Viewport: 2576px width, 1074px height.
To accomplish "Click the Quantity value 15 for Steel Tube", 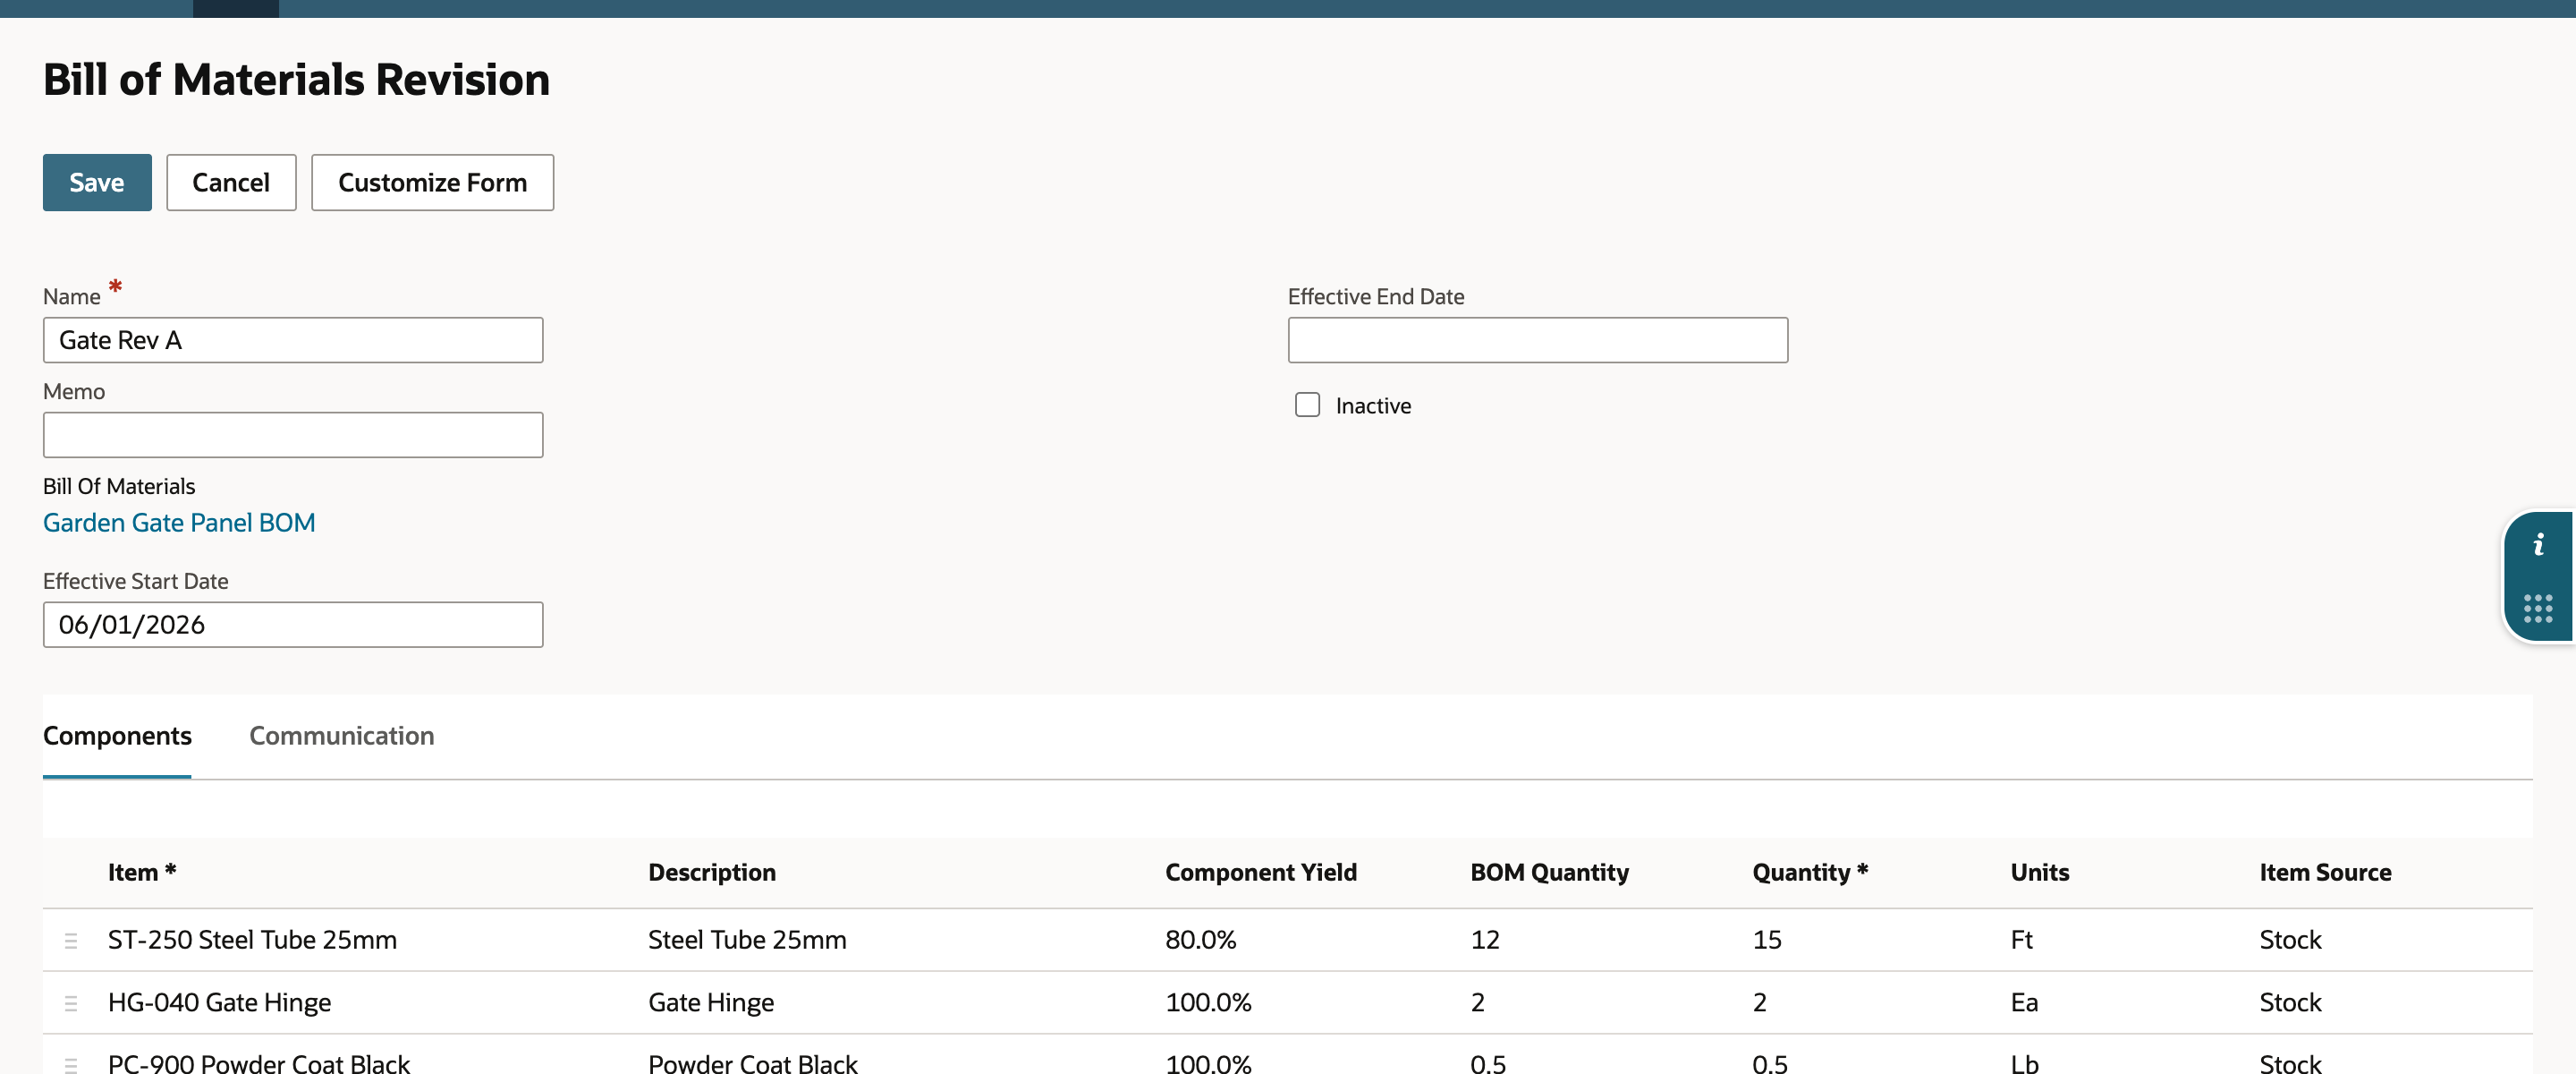I will [x=1766, y=940].
